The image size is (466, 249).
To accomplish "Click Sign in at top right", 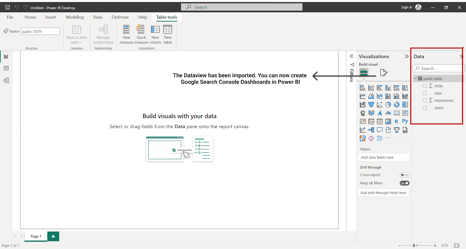I will coord(407,7).
